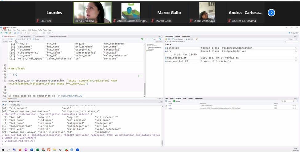Open Word from the taskbar

(x=32, y=150)
